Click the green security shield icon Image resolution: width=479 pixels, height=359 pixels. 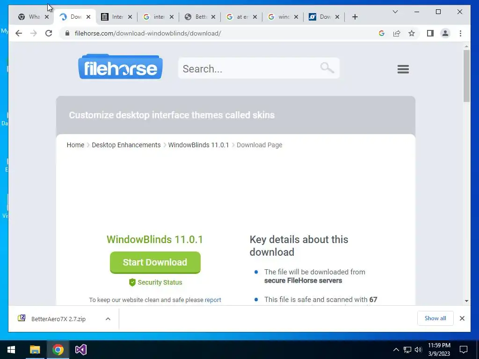coord(132,282)
